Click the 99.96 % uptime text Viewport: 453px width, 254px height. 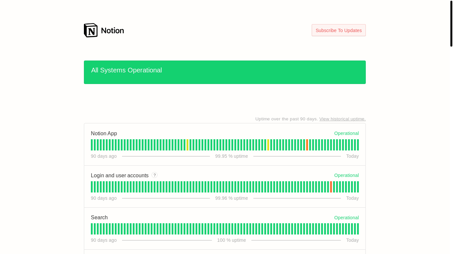click(x=231, y=198)
